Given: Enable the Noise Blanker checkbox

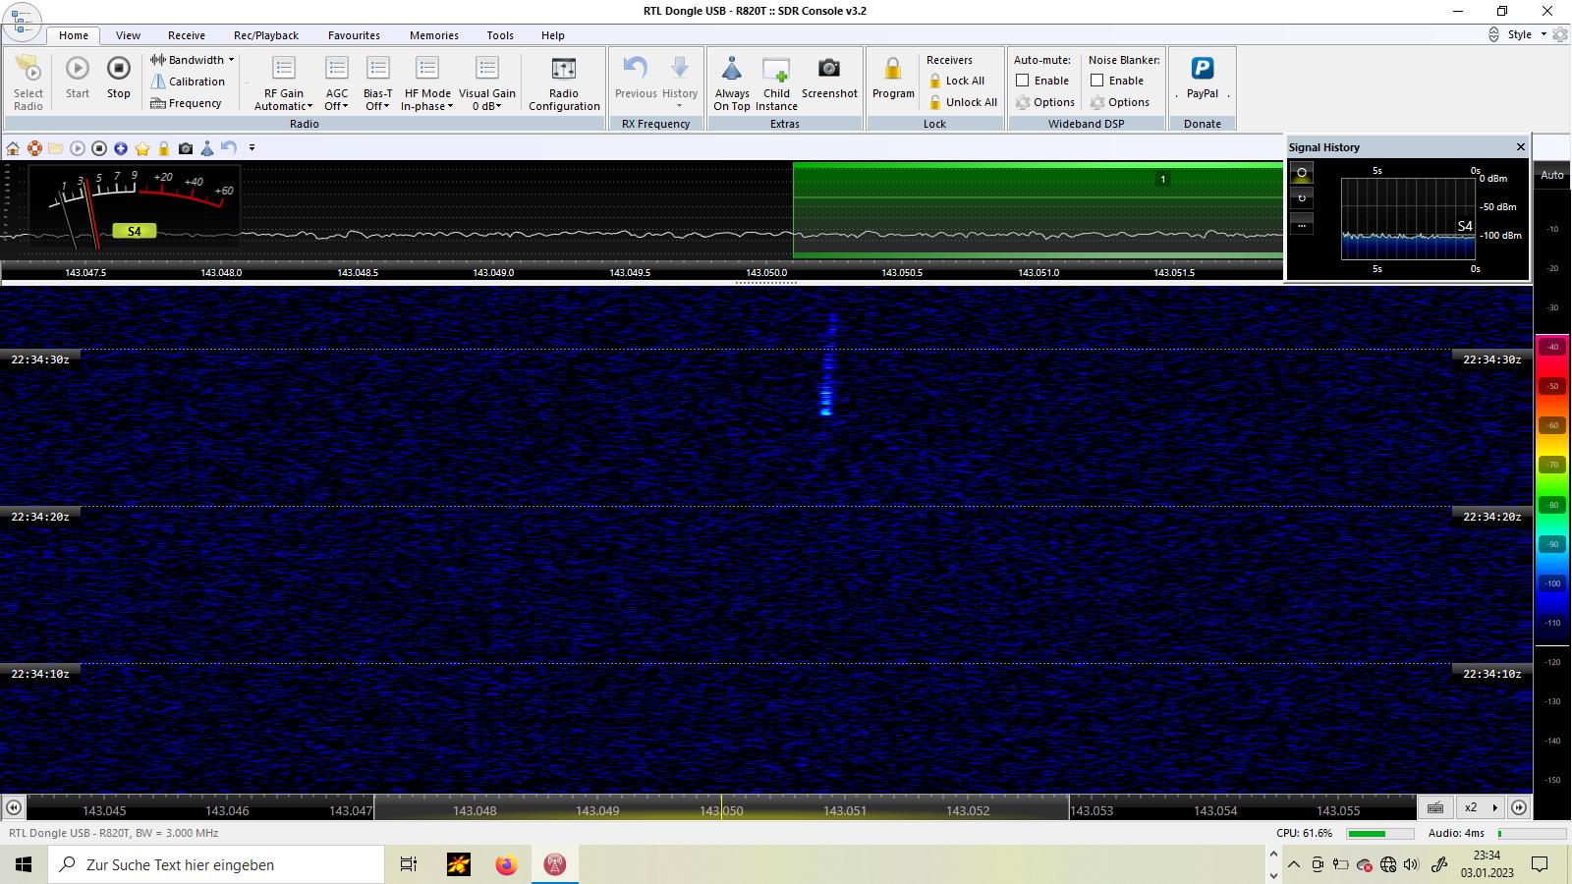Looking at the screenshot, I should click(x=1097, y=81).
